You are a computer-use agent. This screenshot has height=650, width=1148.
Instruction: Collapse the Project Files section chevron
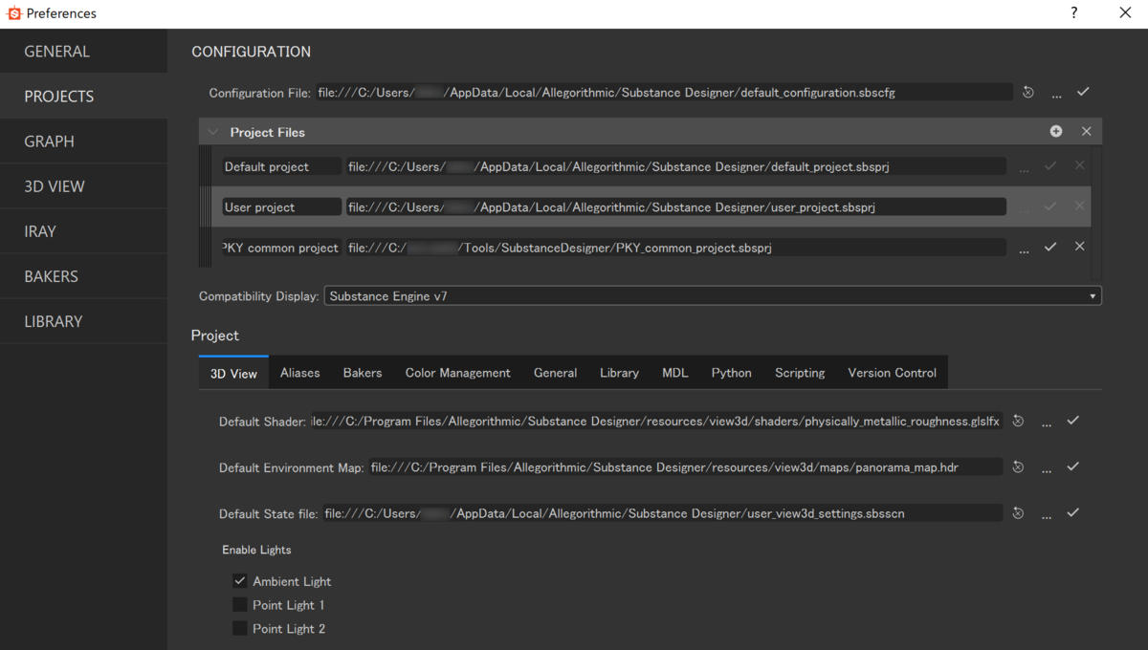[x=213, y=132]
